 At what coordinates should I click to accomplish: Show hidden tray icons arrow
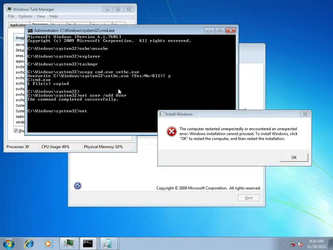(x=284, y=244)
